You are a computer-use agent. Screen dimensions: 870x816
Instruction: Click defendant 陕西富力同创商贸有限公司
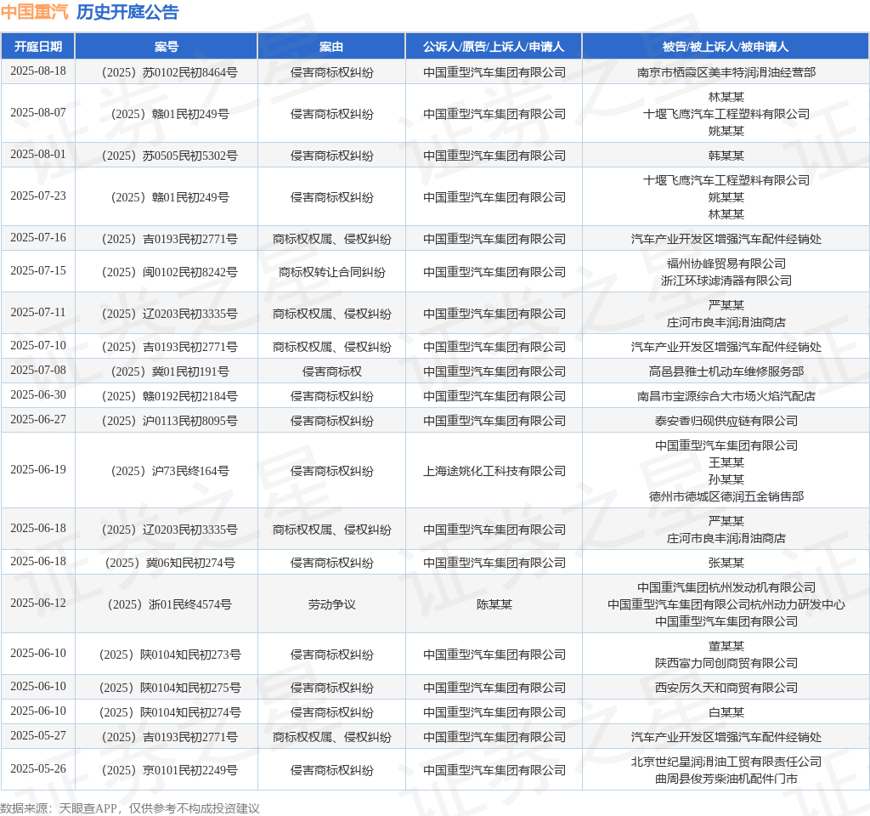(726, 664)
